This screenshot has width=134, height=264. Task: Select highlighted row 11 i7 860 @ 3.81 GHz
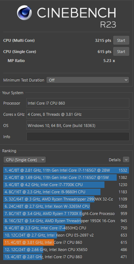click(x=66, y=242)
